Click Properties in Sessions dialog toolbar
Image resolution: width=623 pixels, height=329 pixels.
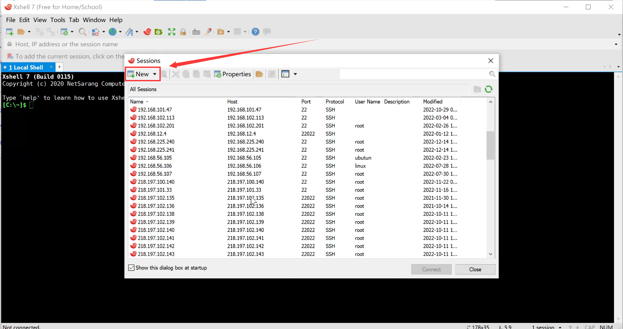point(233,74)
